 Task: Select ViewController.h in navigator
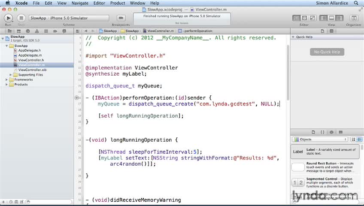coord(31,60)
